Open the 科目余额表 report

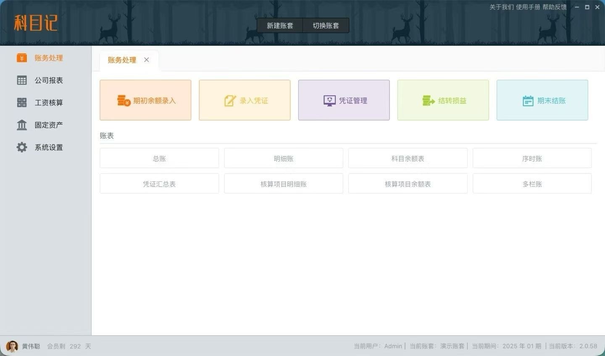coord(408,159)
